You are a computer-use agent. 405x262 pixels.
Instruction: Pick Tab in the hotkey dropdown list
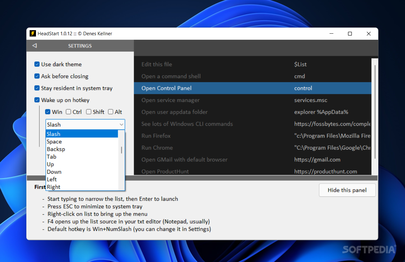pyautogui.click(x=82, y=157)
